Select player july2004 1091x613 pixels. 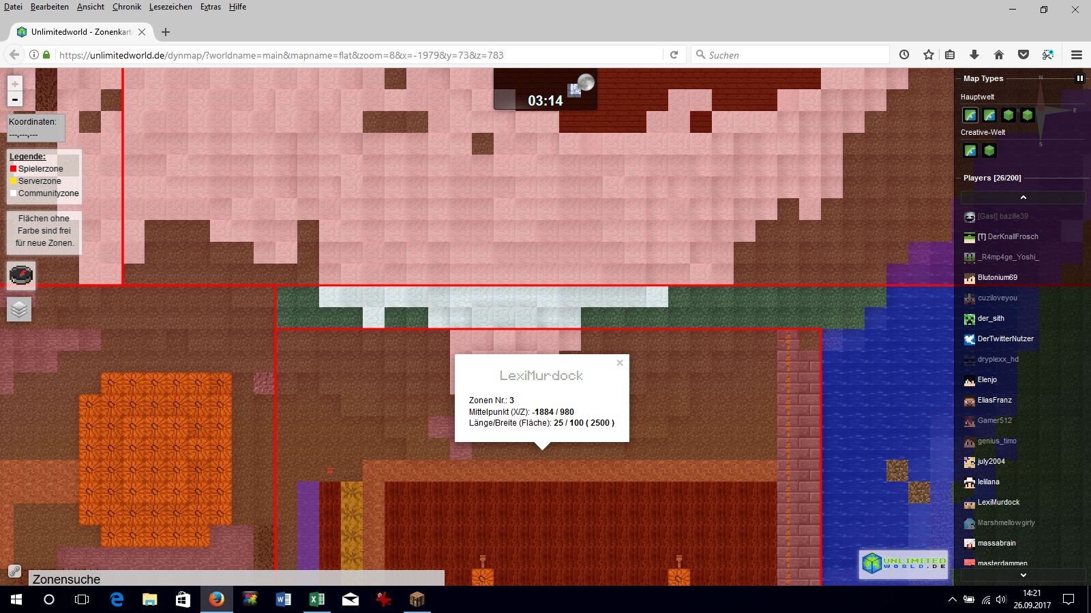tap(991, 461)
